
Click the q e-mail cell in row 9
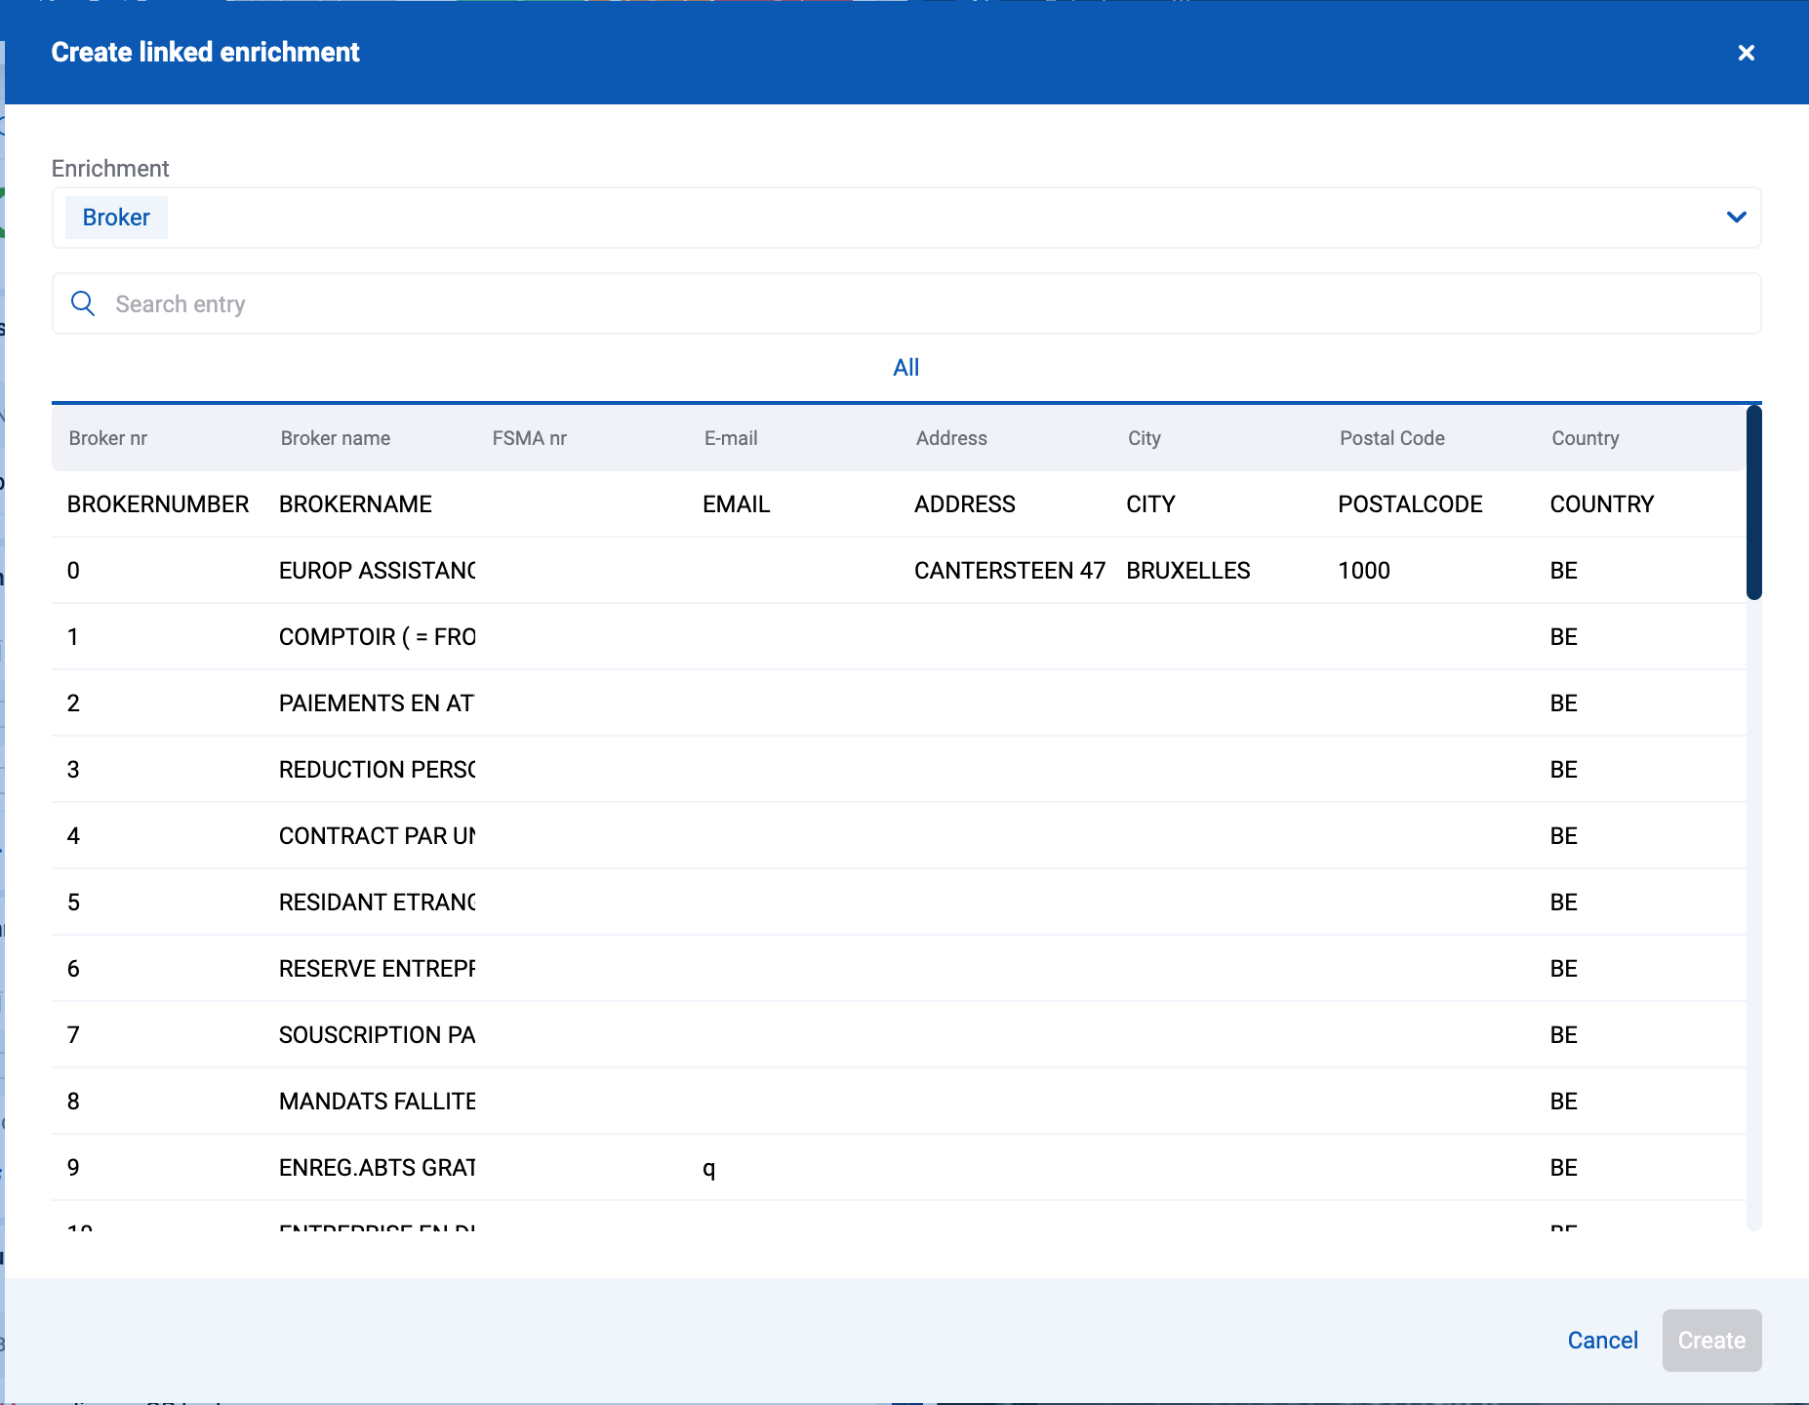tap(709, 1169)
